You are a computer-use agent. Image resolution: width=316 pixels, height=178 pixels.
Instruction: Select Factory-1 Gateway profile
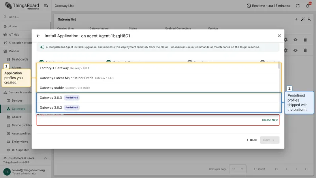158,68
